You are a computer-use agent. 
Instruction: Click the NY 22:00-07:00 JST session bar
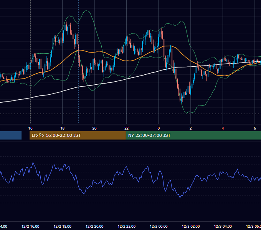(x=193, y=135)
